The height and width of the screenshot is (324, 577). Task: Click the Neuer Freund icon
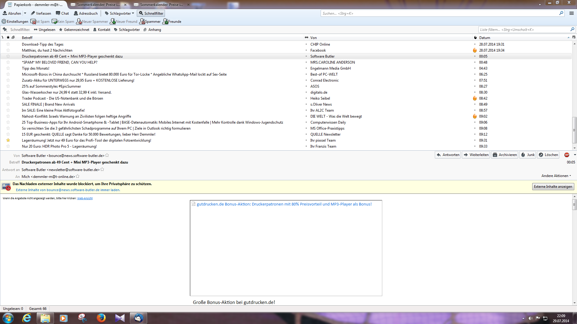point(113,22)
